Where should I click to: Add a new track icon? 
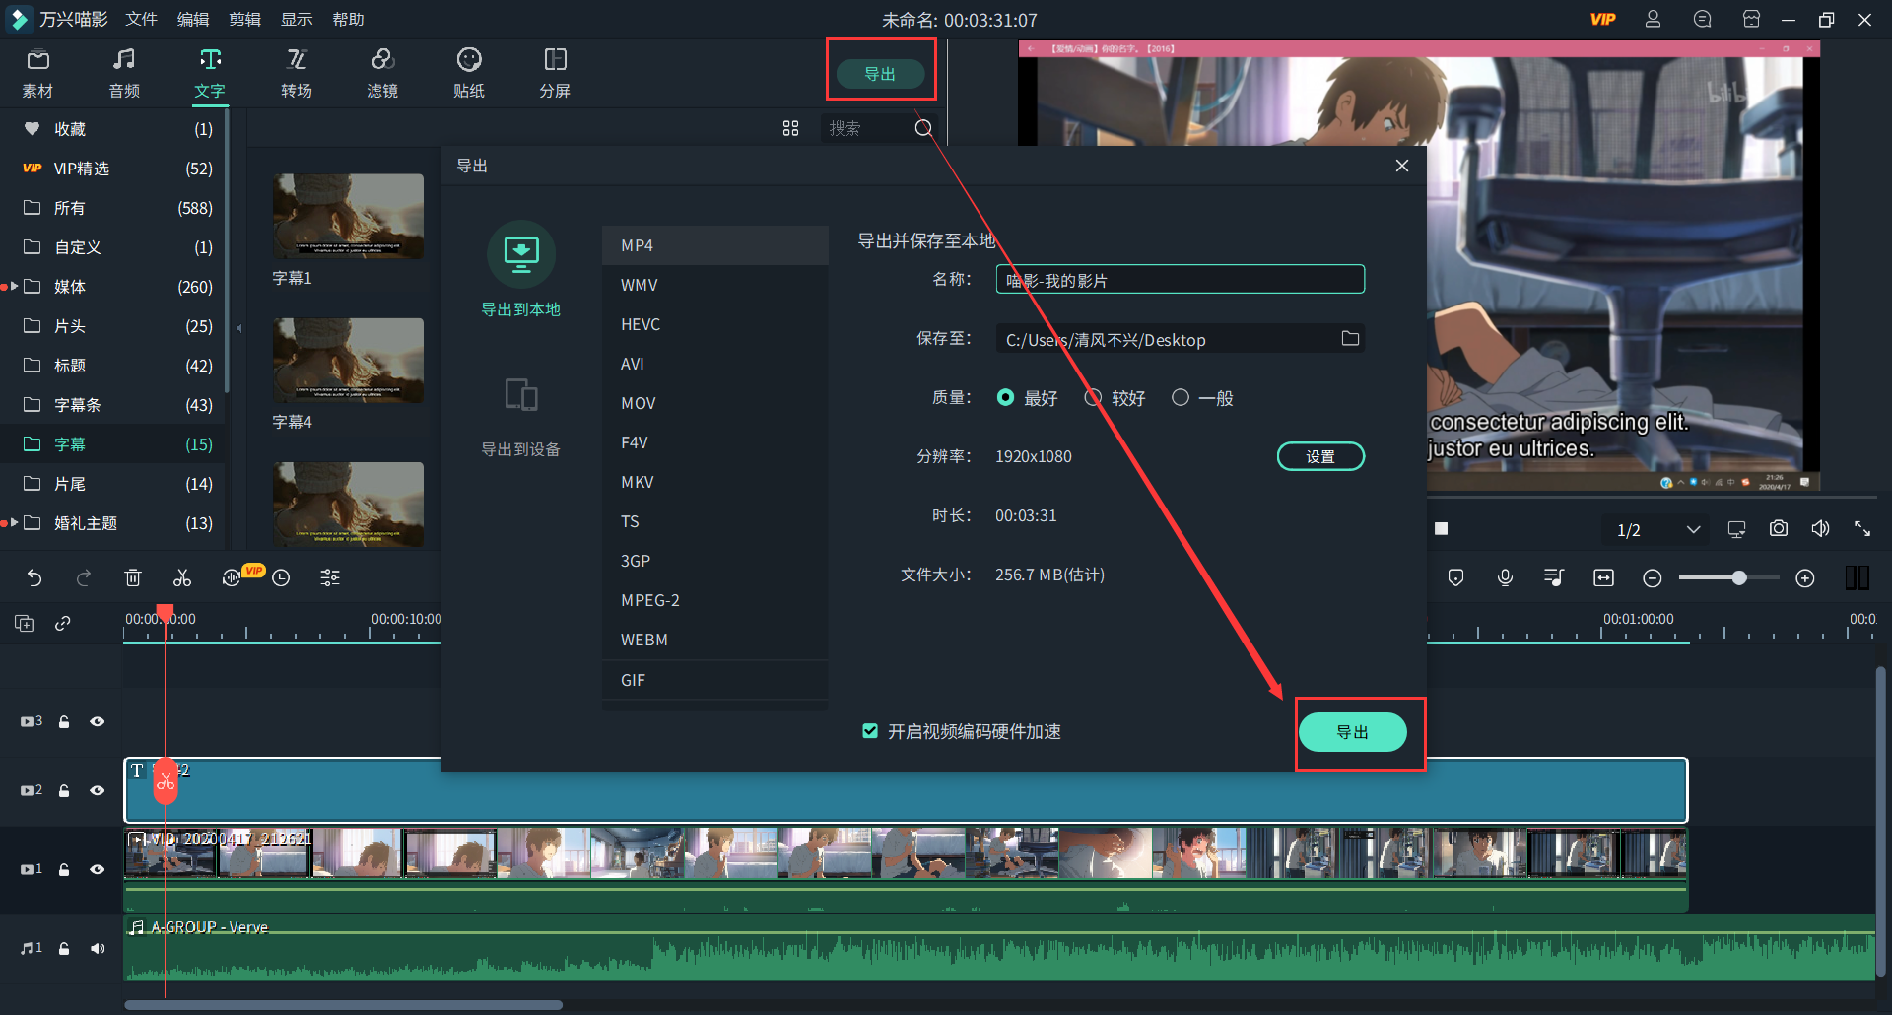pyautogui.click(x=24, y=623)
